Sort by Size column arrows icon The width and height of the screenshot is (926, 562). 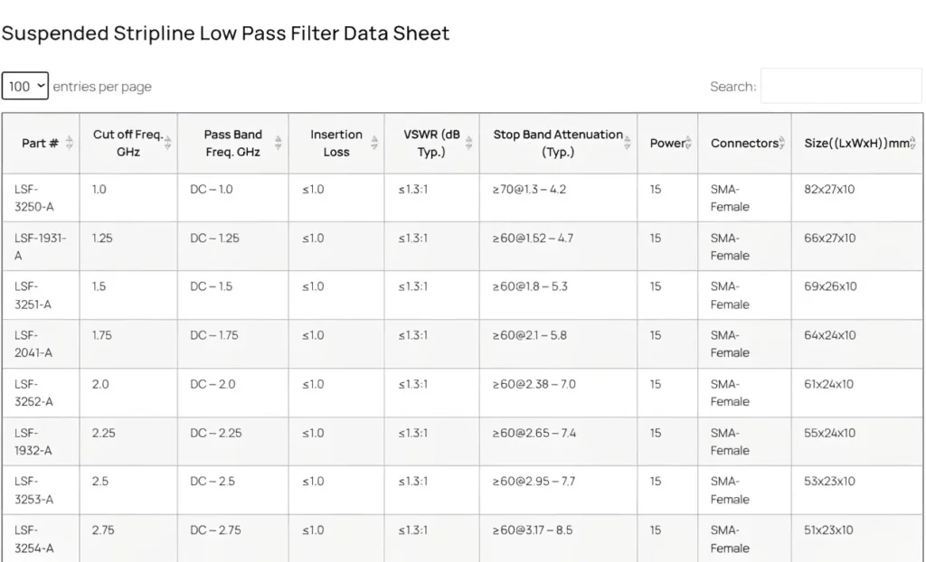pyautogui.click(x=912, y=143)
